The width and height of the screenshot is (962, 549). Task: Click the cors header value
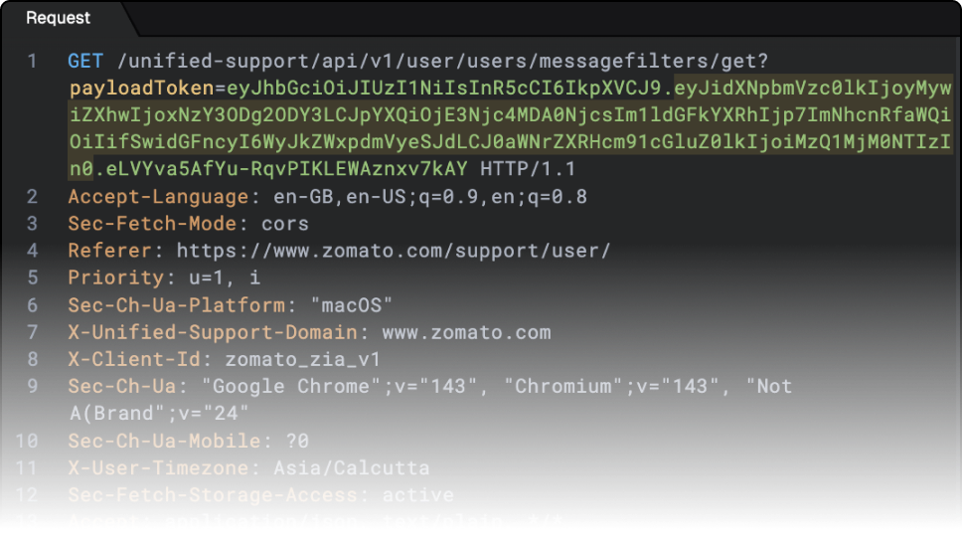click(x=285, y=224)
